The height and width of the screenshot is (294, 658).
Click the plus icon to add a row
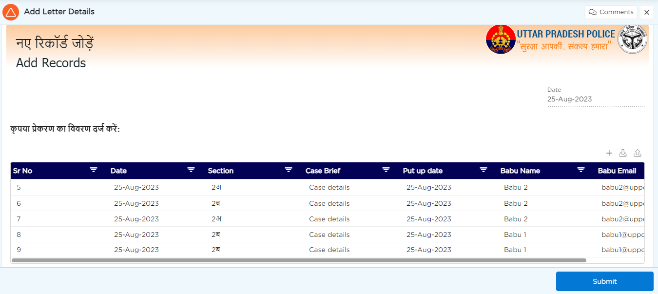[x=609, y=153]
